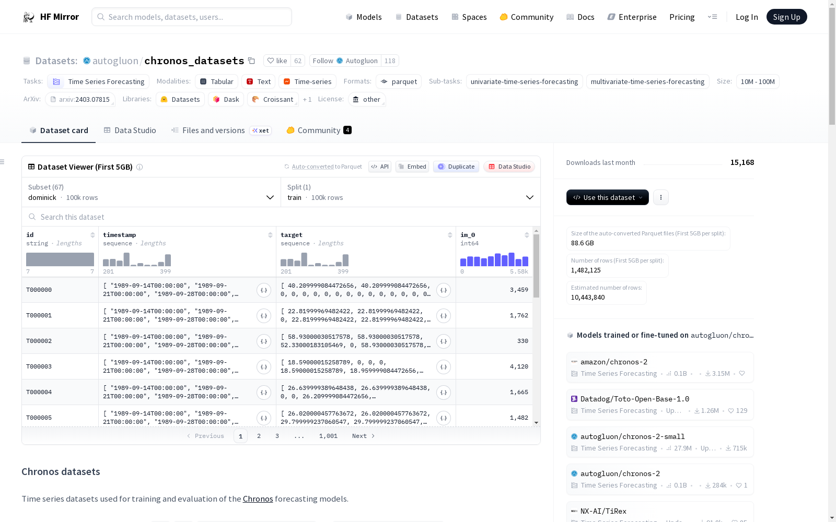Click the dataset table vertical scrollbar
836x522 pixels.
tap(536, 266)
